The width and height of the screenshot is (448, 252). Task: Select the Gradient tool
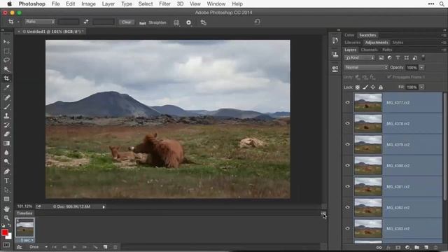tap(6, 143)
